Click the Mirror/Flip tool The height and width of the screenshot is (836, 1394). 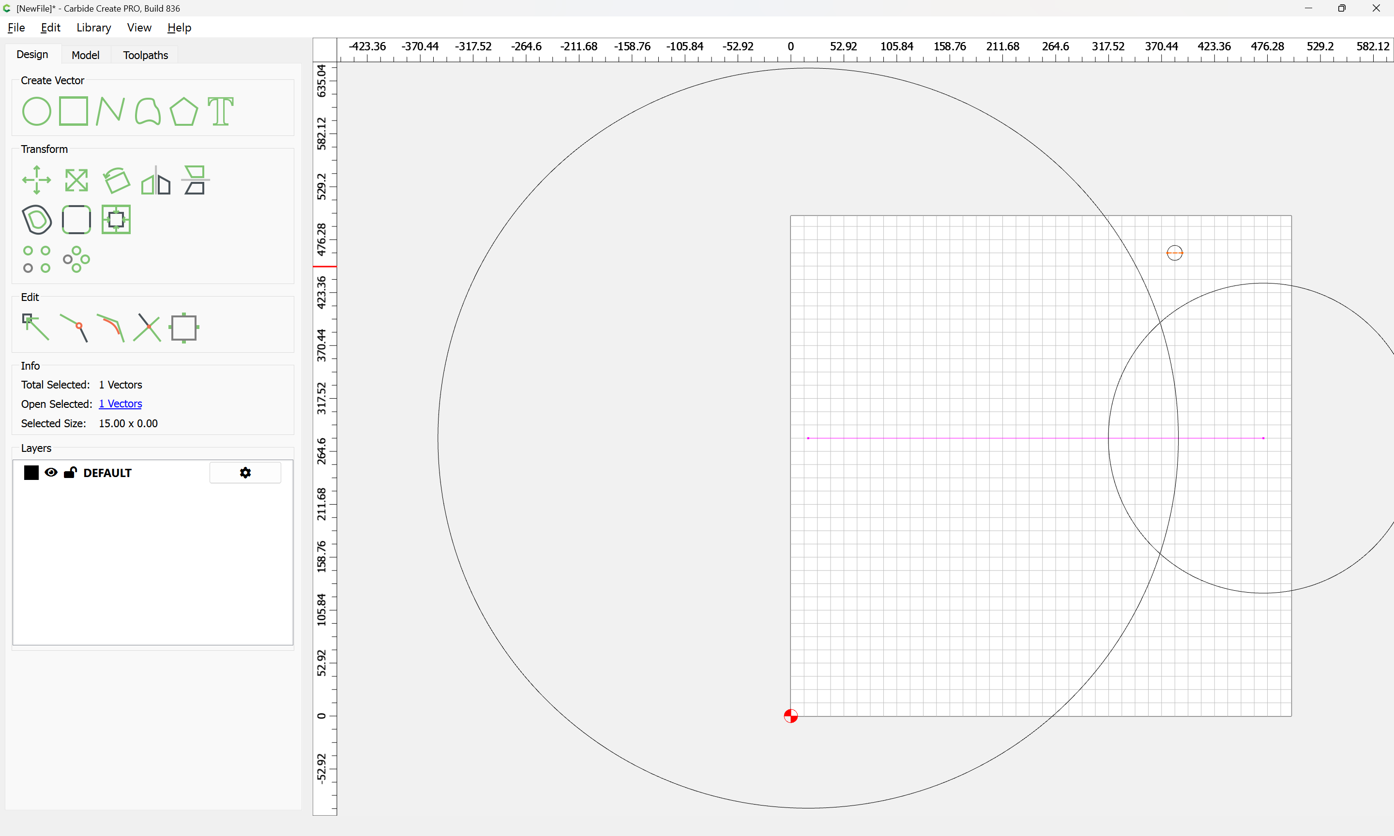155,180
